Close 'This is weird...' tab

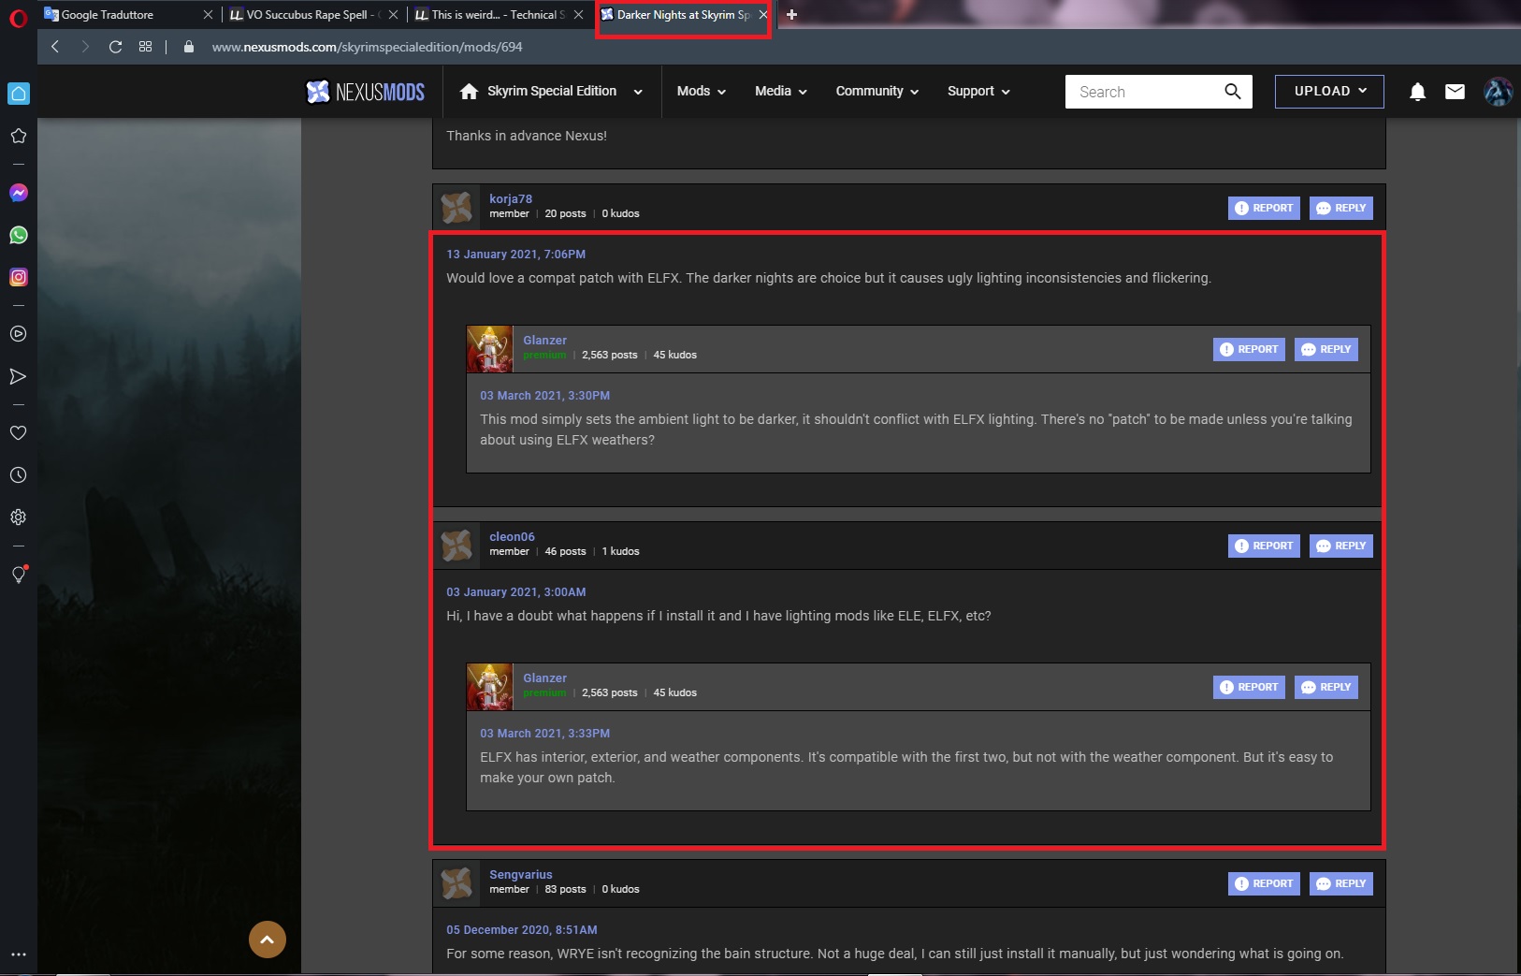click(x=578, y=15)
